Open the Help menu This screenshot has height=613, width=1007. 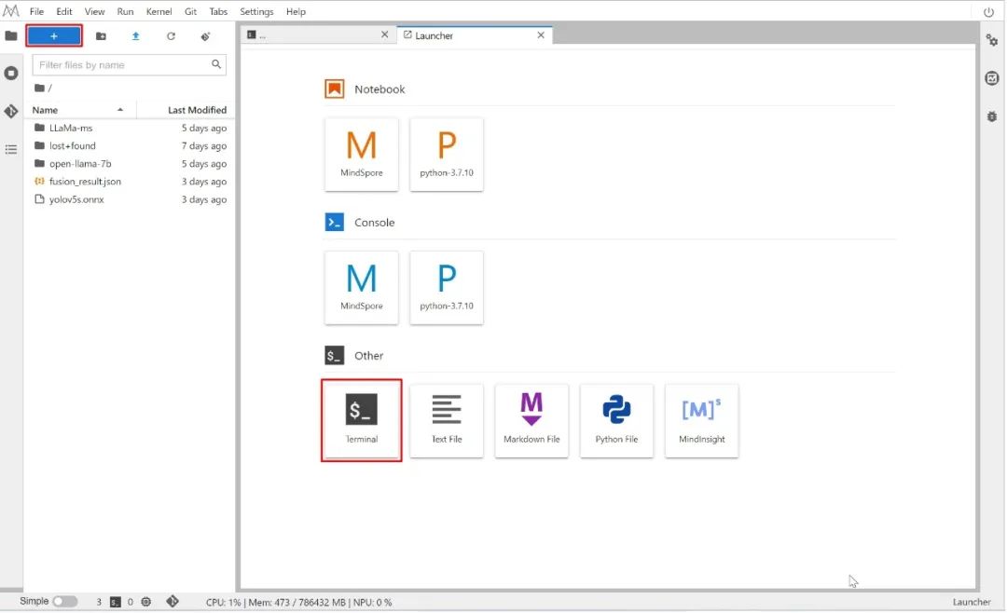coord(296,11)
